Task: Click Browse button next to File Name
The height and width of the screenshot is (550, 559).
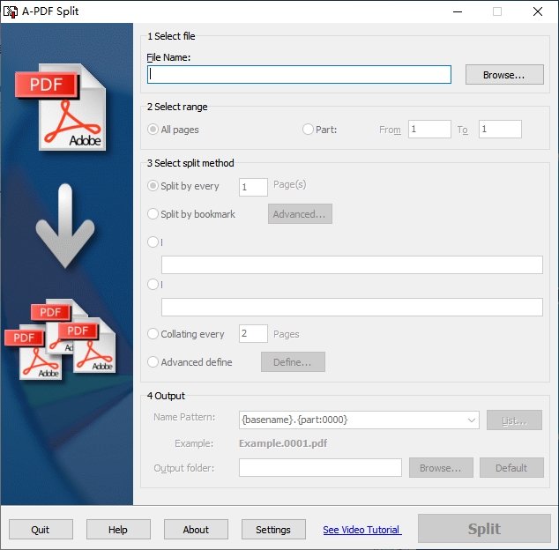Action: tap(504, 75)
